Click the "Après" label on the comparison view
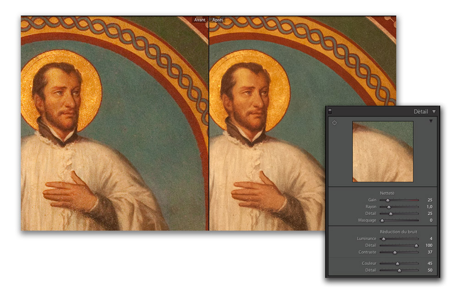This screenshot has height=307, width=458. (218, 20)
